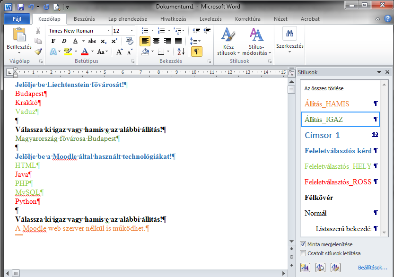Apply red font color from the swatch
Image resolution: width=394 pixels, height=277 pixels.
coord(84,51)
